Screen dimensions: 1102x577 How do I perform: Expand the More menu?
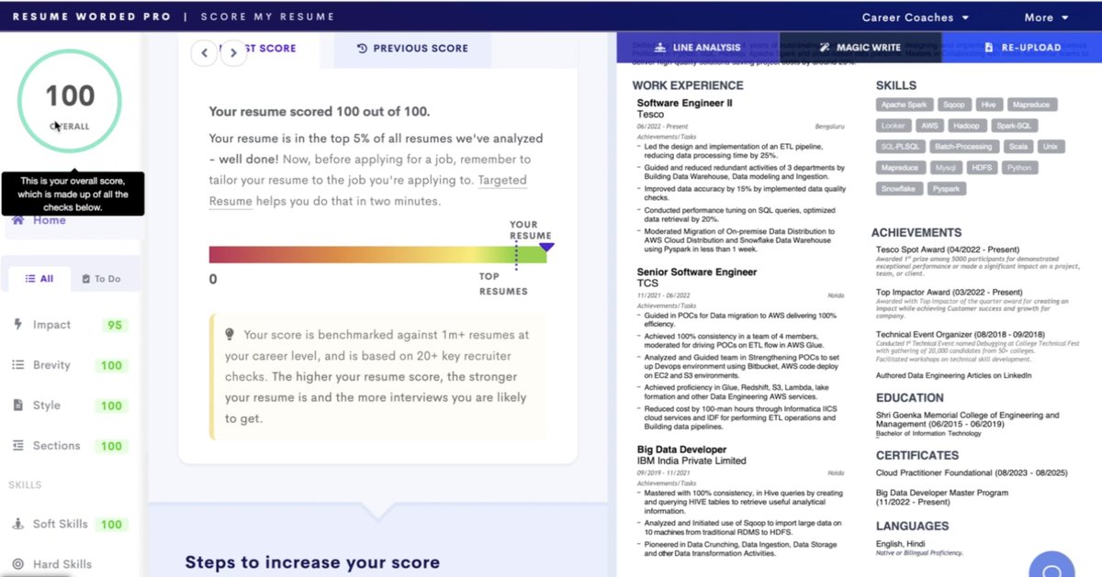point(1046,17)
